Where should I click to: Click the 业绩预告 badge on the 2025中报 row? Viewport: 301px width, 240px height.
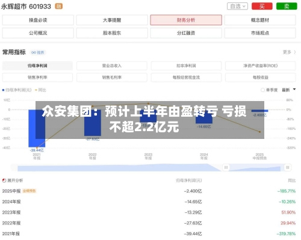click(29, 191)
